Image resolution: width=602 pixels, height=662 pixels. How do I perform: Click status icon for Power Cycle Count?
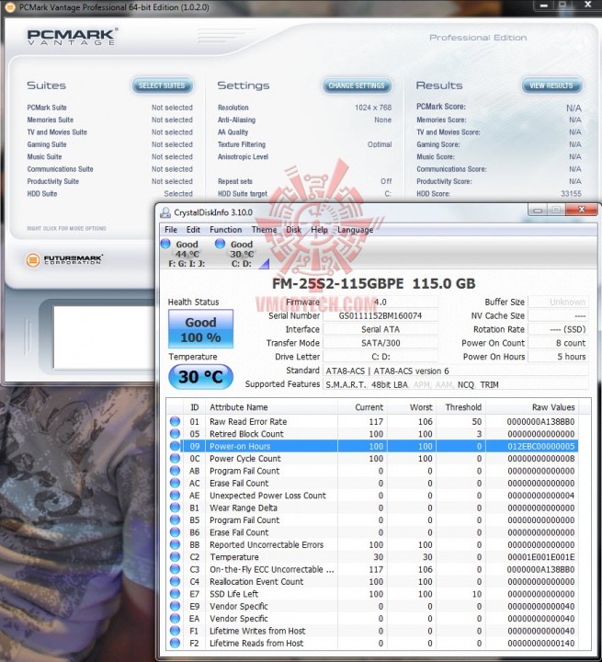pos(175,458)
